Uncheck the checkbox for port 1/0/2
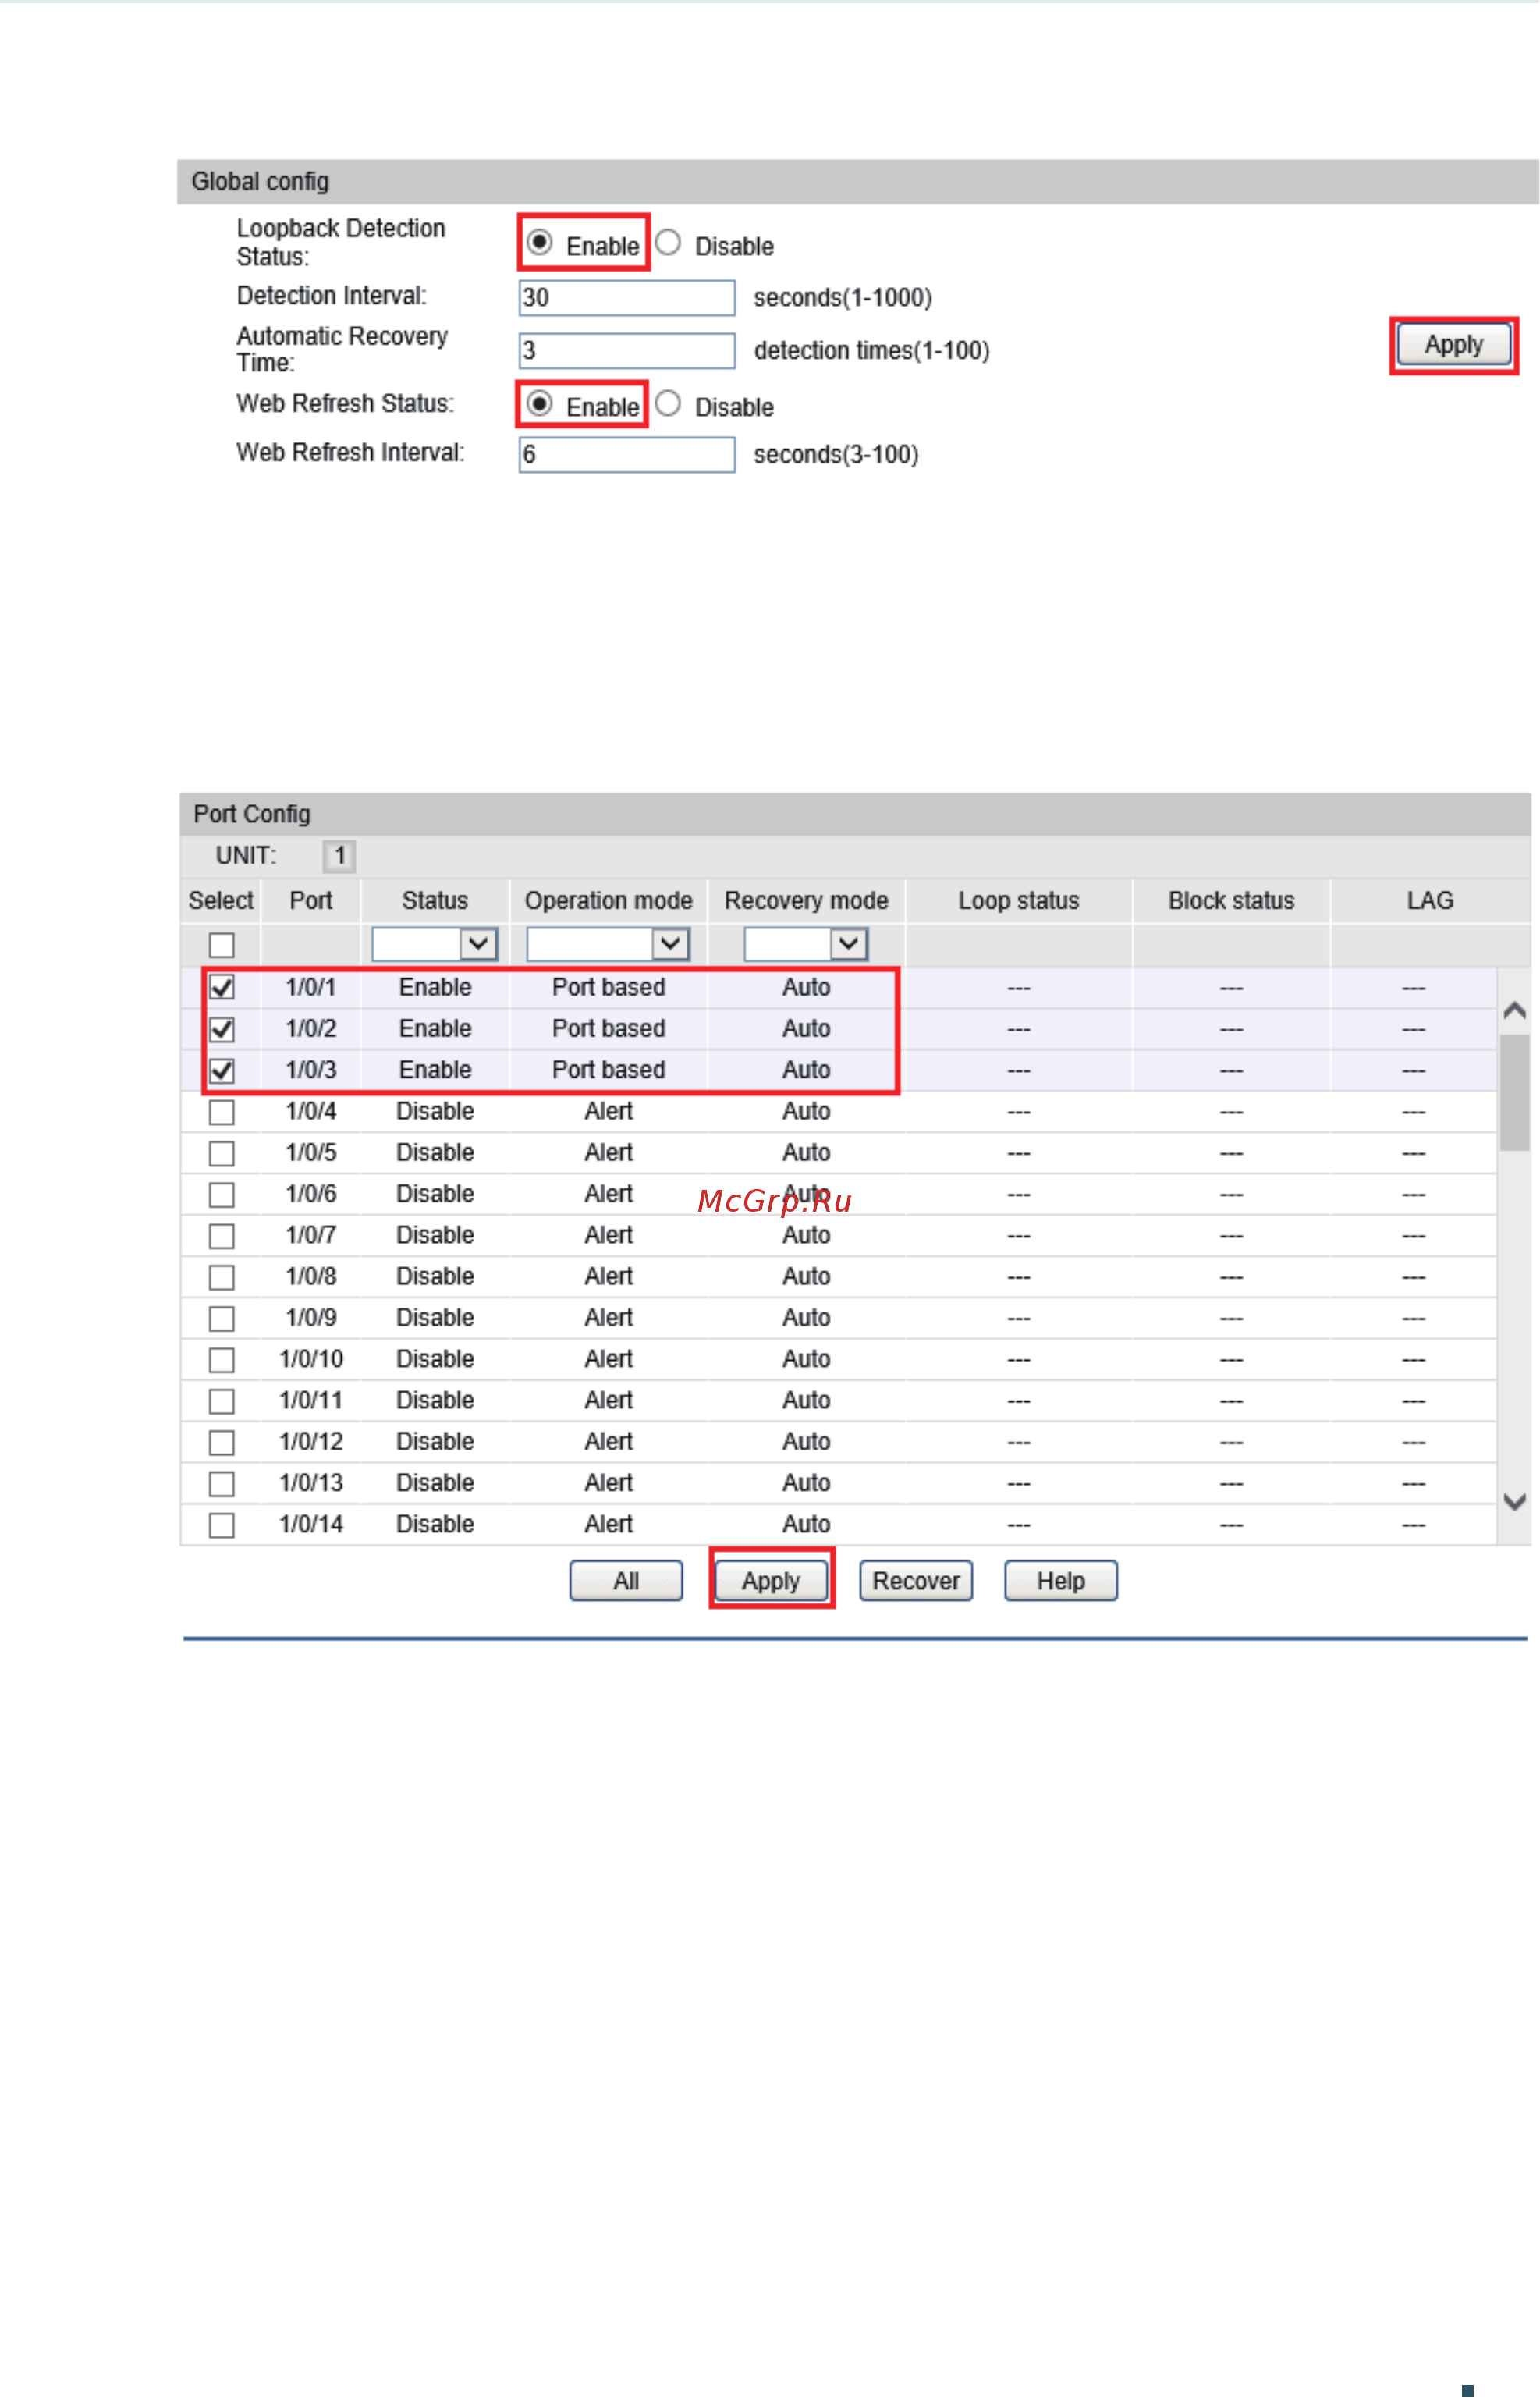The width and height of the screenshot is (1540, 2400). (x=222, y=1029)
